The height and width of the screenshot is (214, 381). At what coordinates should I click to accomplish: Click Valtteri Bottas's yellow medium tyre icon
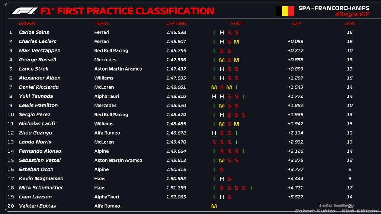tap(214, 206)
